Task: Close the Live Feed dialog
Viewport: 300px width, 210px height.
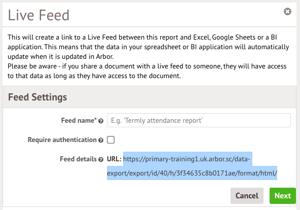Action: 287,12
